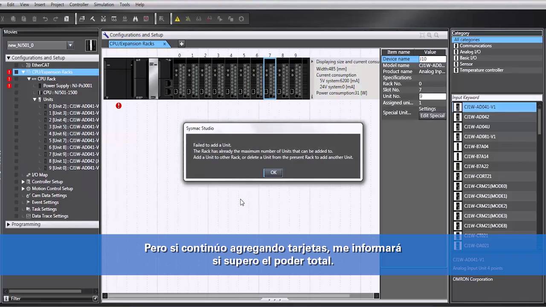Expand the Programming section
Viewport: 546px width, 307px height.
click(8, 224)
